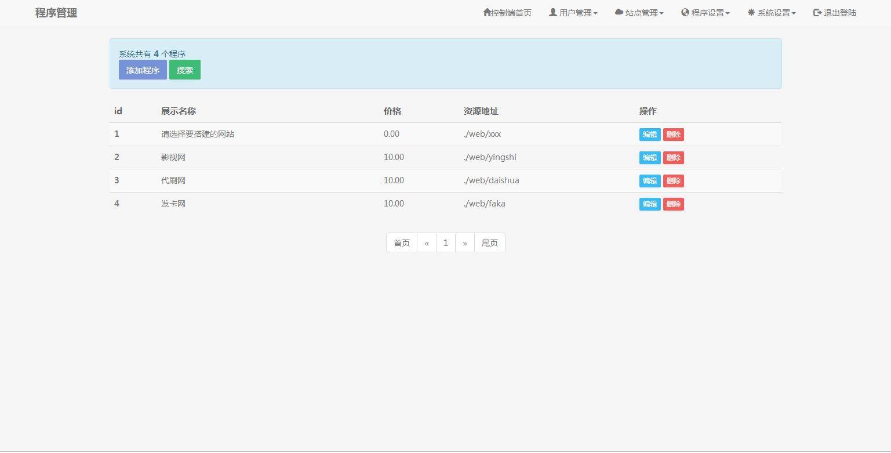Image resolution: width=891 pixels, height=453 pixels.
Task: Delete the 发卡网 program entry
Action: point(673,204)
